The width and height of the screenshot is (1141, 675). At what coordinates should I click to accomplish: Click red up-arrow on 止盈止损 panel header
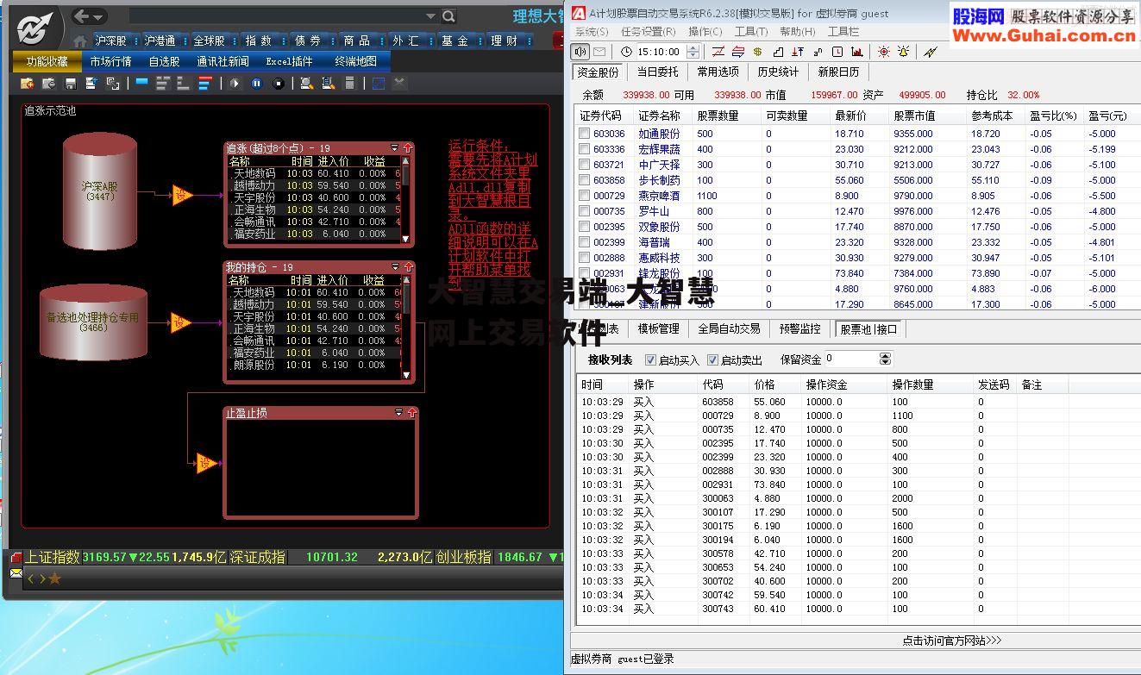[411, 413]
